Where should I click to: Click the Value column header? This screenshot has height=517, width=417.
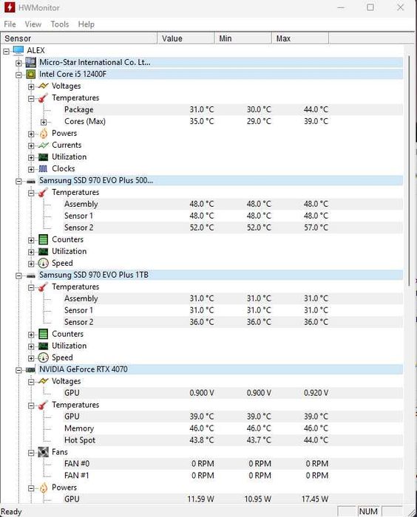[x=186, y=38]
